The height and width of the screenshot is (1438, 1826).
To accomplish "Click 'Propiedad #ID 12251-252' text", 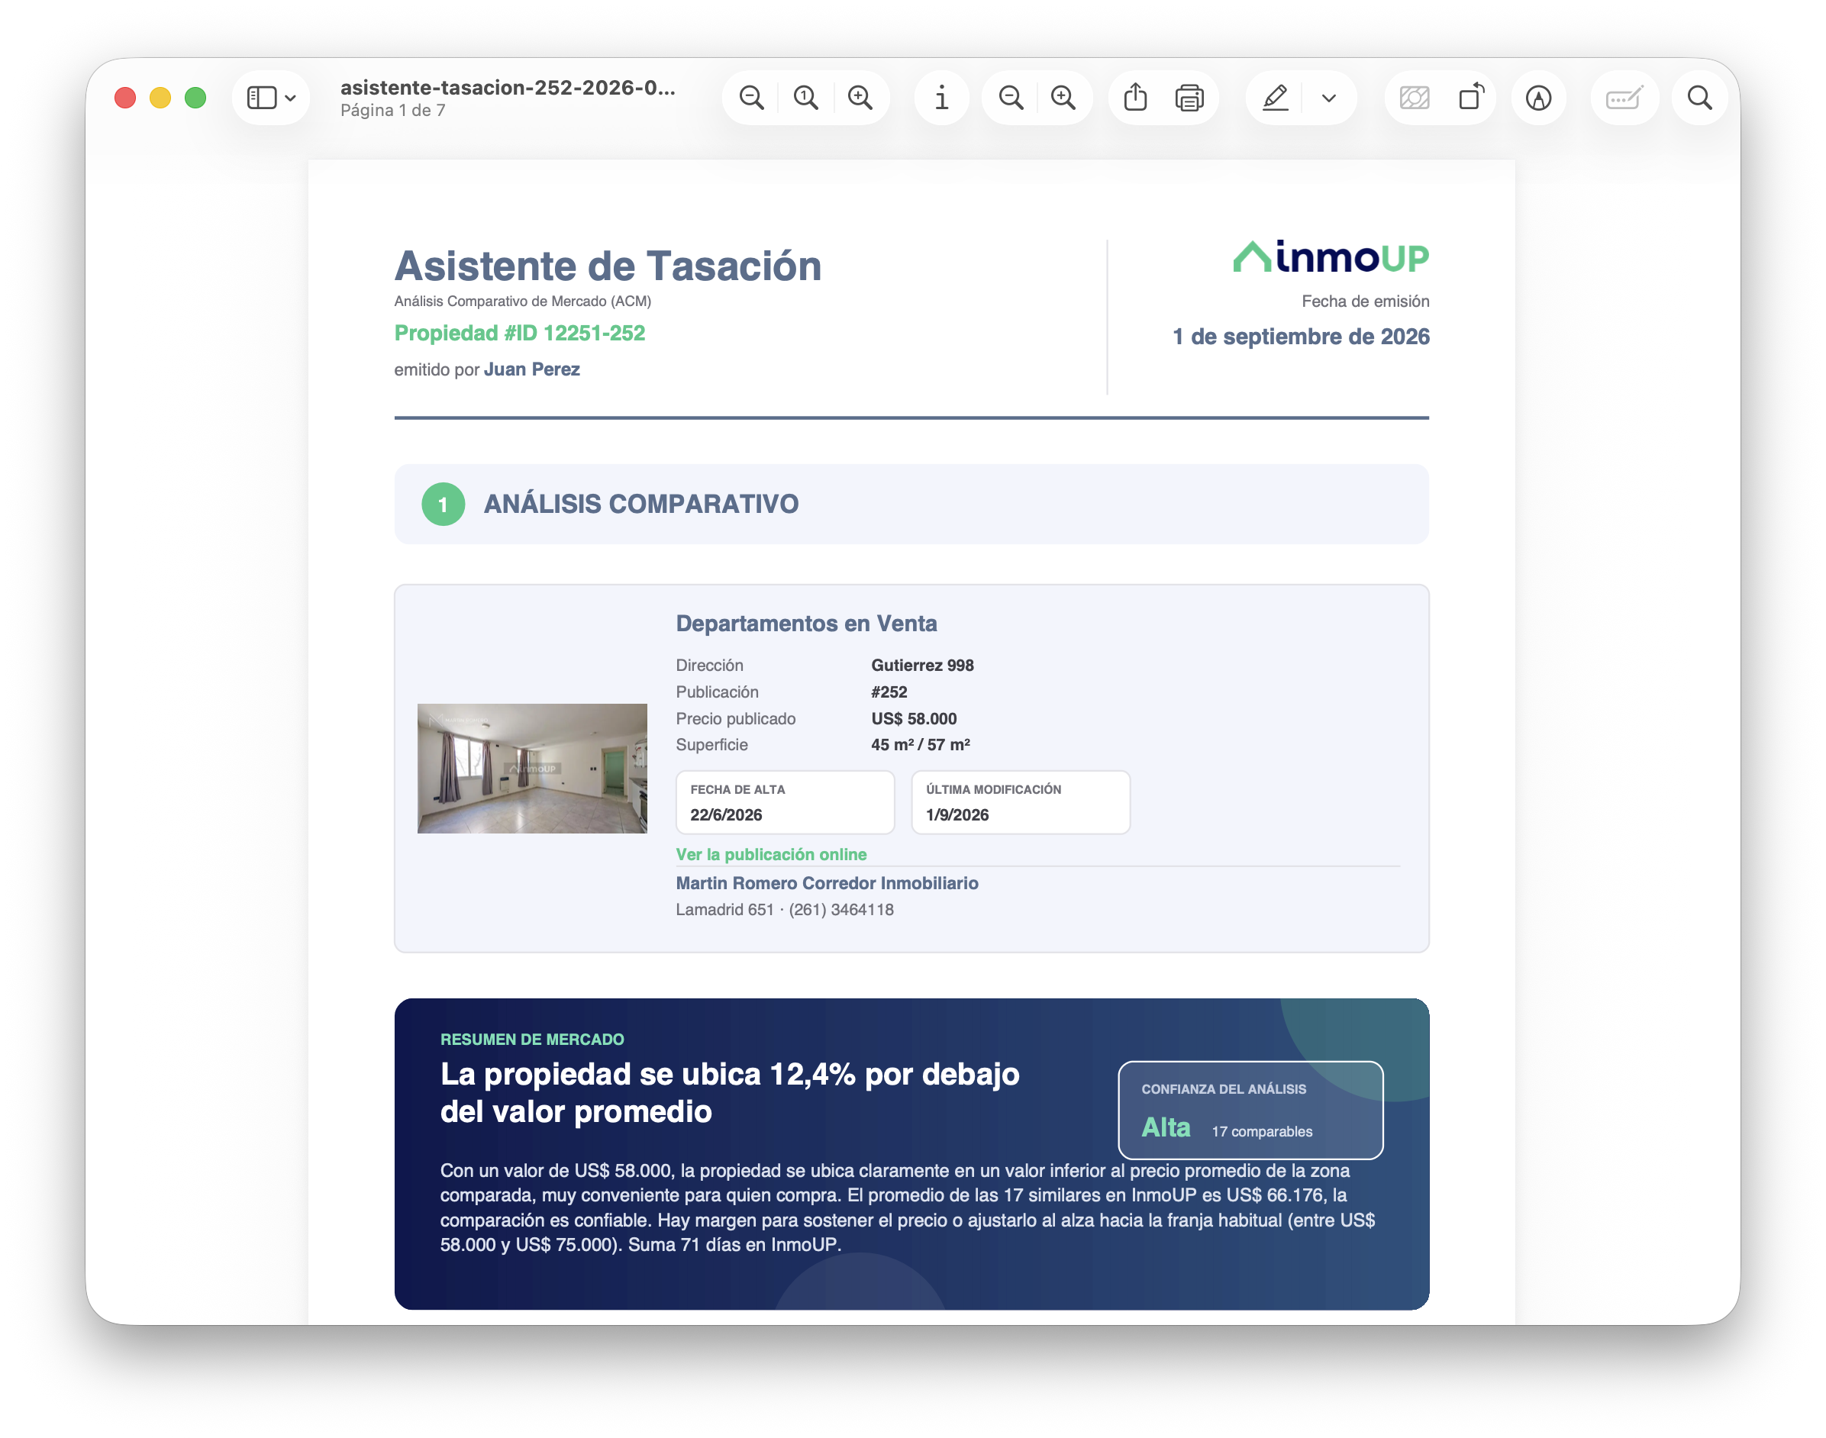I will (x=519, y=333).
